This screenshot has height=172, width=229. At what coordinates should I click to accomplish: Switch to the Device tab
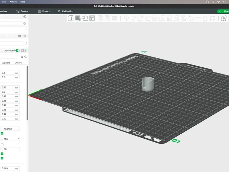[22, 11]
